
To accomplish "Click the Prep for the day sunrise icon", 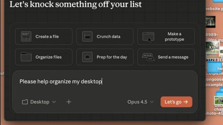I will [87, 57].
